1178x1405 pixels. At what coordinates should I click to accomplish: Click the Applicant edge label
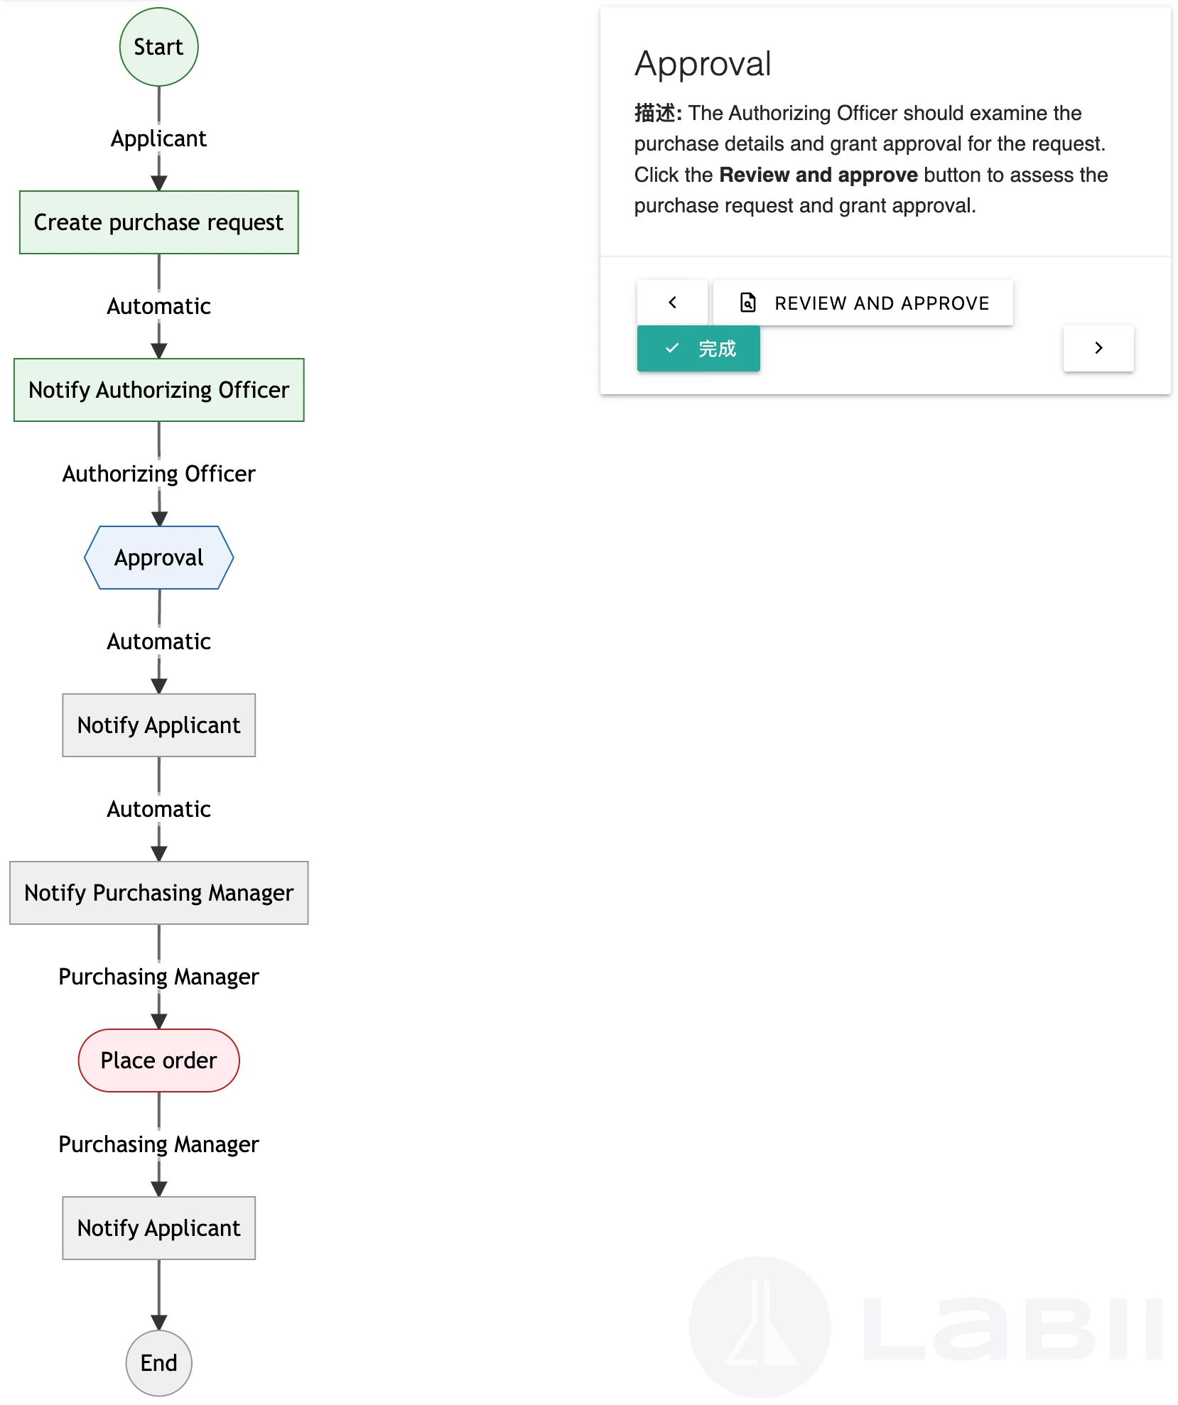point(158,139)
